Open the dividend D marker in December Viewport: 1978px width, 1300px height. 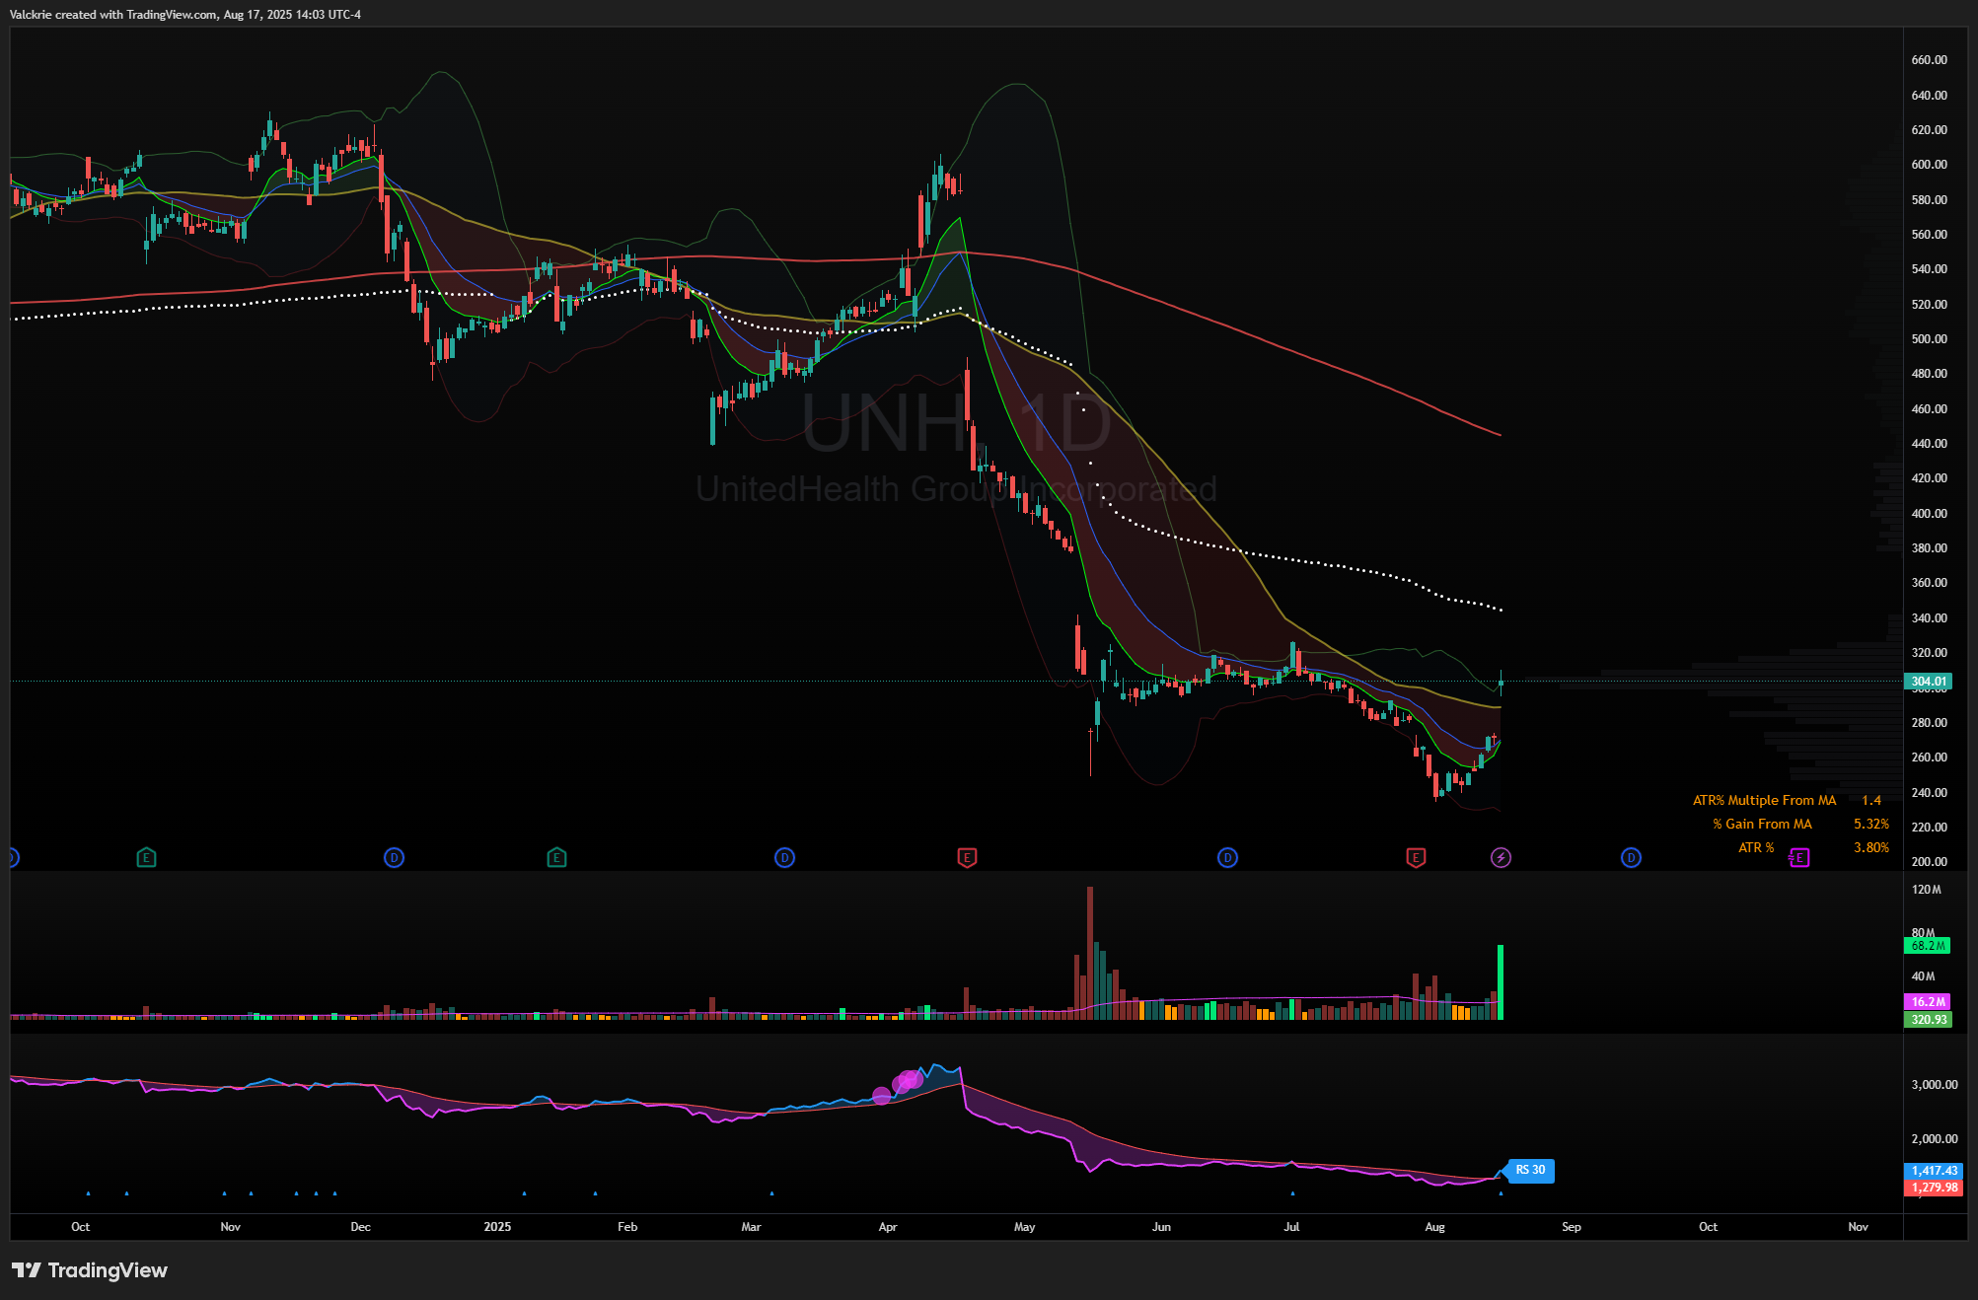point(394,858)
